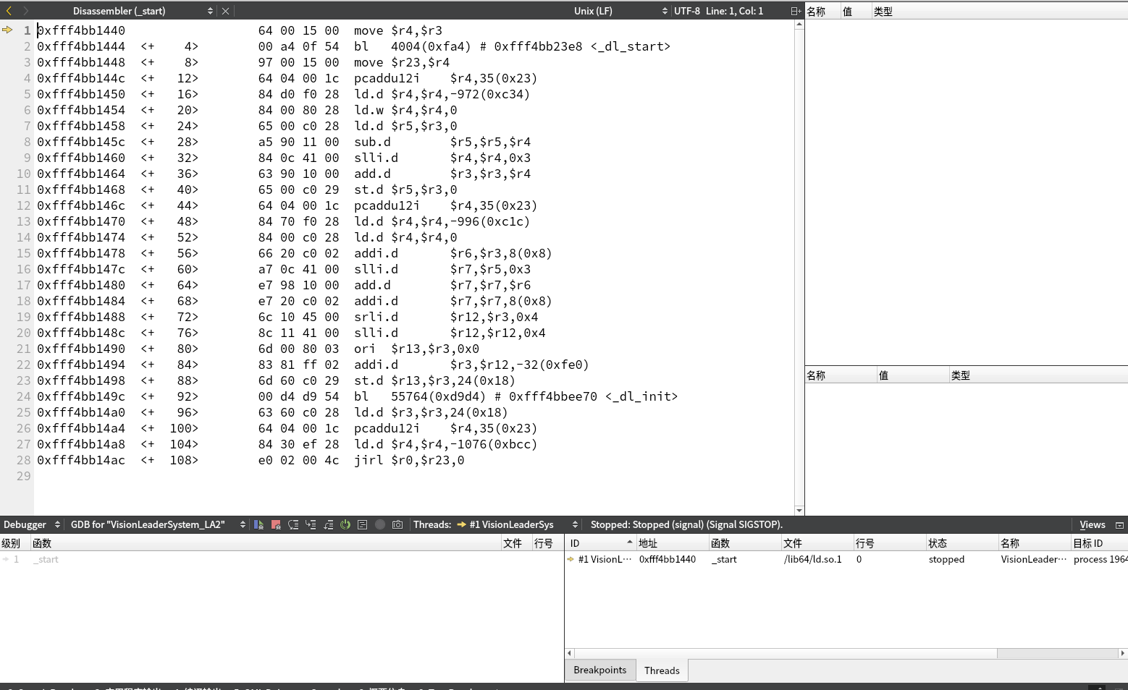Screen dimensions: 1128x690
Task: Click the add watch split icon above variables panel
Action: (794, 11)
